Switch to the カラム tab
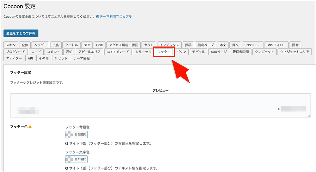The height and width of the screenshot is (172, 316). tap(149, 45)
